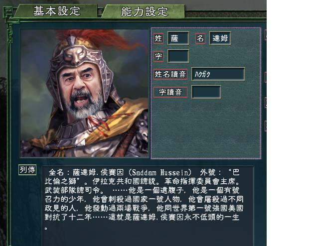Click the 姓 label button
Image resolution: width=319 pixels, height=246 pixels.
pyautogui.click(x=159, y=38)
